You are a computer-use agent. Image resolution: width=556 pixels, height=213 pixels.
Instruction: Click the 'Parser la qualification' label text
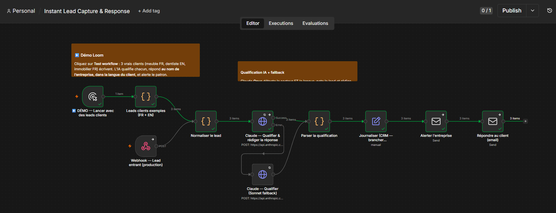point(319,136)
